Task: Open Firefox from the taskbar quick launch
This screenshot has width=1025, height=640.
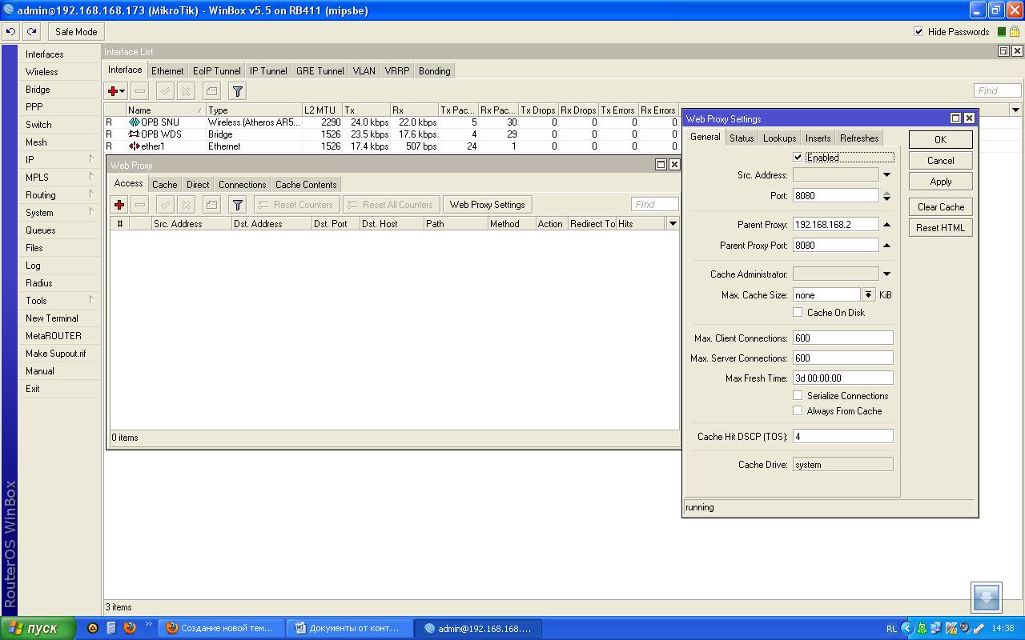Action: tap(129, 628)
